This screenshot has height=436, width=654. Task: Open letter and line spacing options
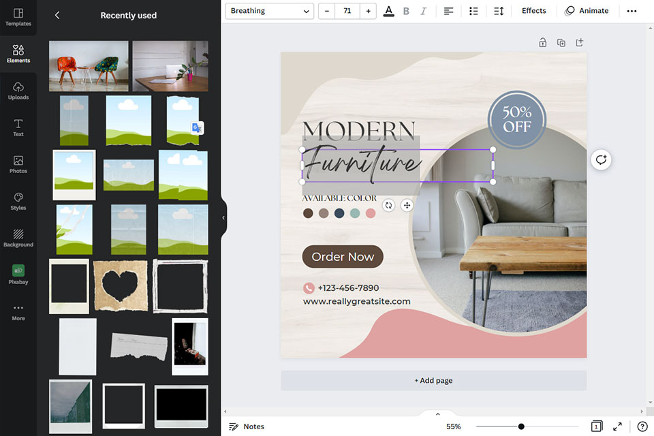coord(499,11)
